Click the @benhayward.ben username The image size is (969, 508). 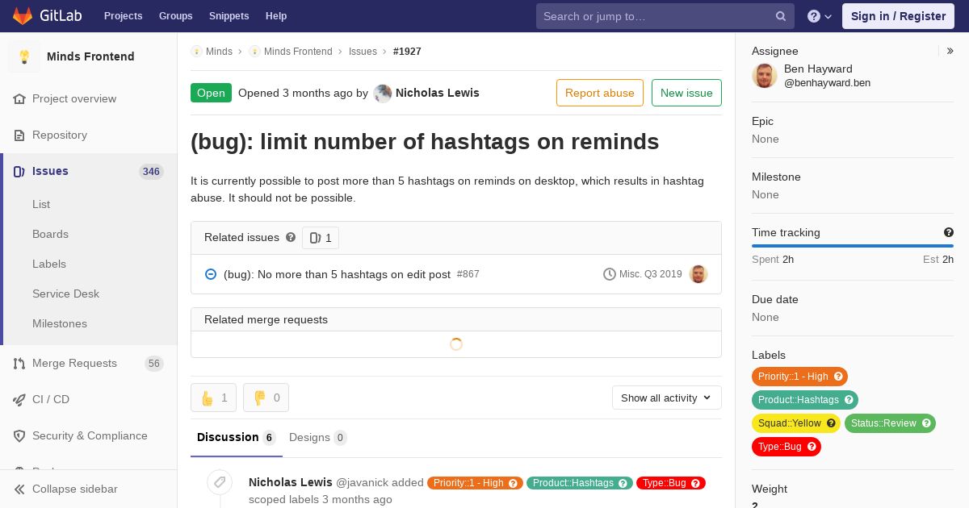(827, 82)
